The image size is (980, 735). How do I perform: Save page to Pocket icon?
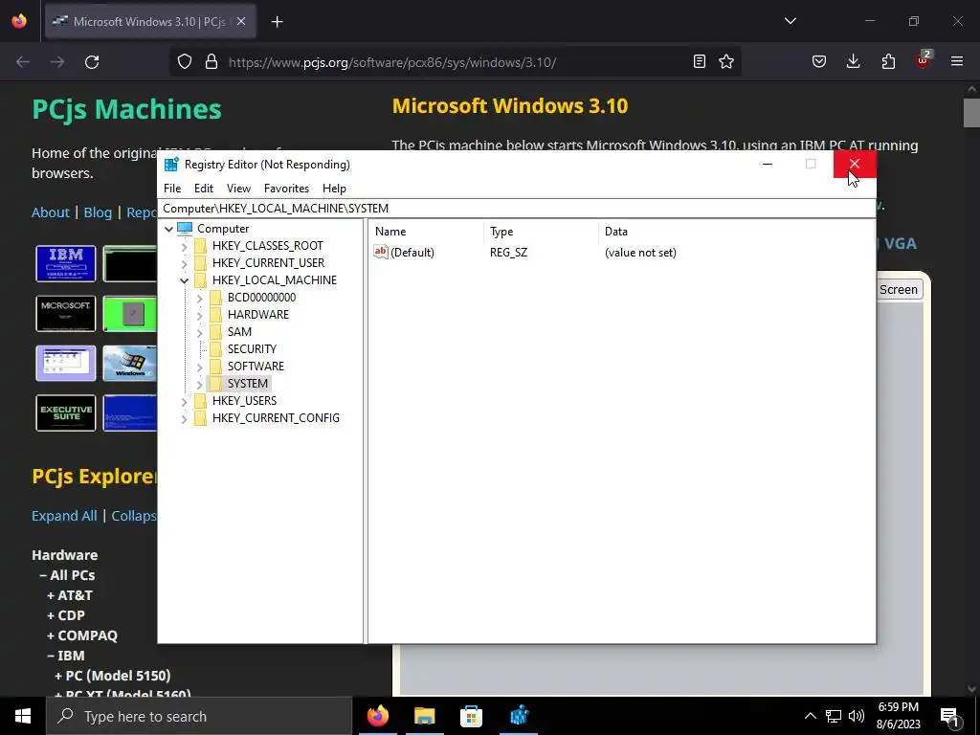click(x=819, y=61)
